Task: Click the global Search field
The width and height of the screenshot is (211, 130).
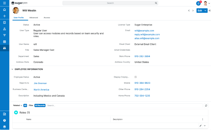Action: tap(110, 3)
